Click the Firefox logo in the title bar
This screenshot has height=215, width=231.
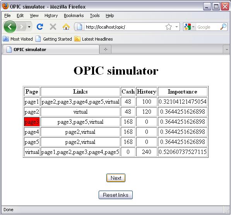tap(5, 6)
